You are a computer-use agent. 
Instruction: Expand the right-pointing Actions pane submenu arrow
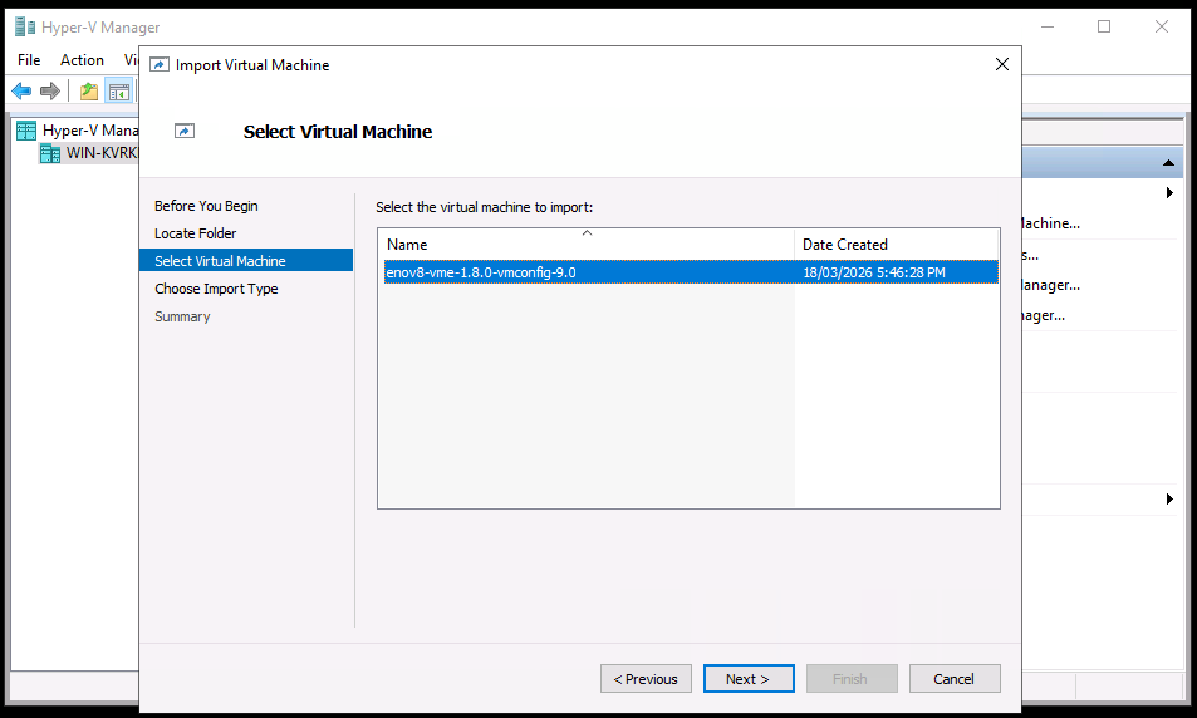(x=1169, y=193)
